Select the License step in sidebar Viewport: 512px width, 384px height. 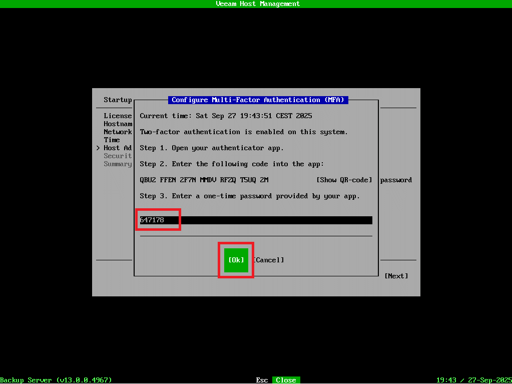(118, 116)
